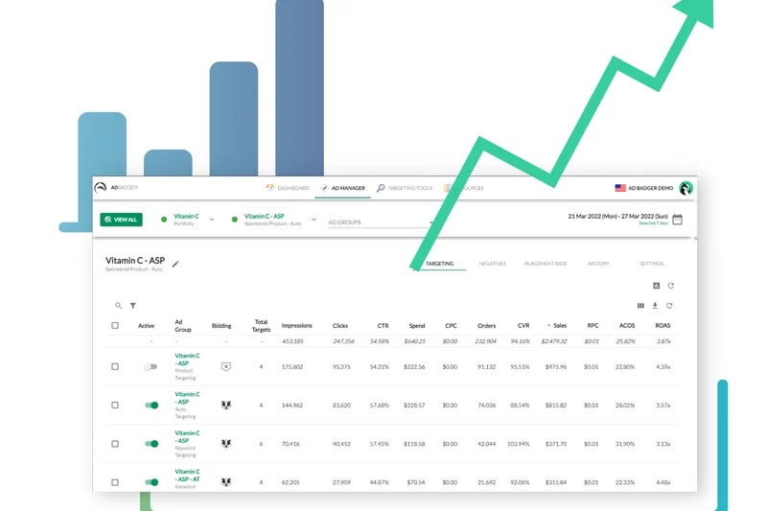Sort by the RPC column header
Viewport: 767px width, 511px height.
[x=593, y=325]
